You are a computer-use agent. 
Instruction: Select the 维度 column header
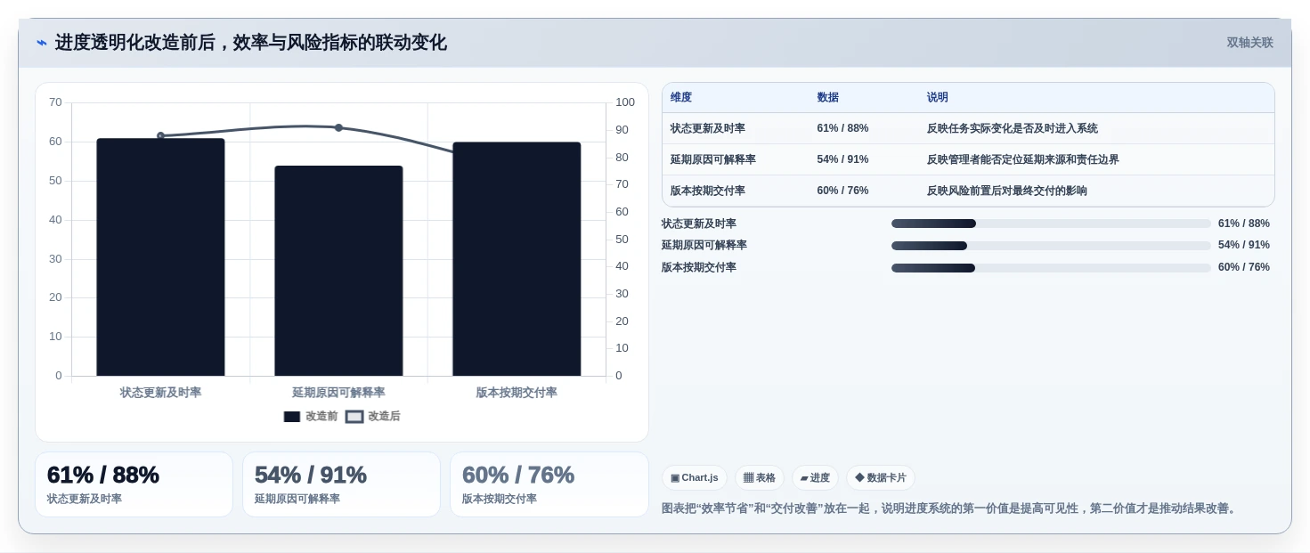pyautogui.click(x=681, y=97)
